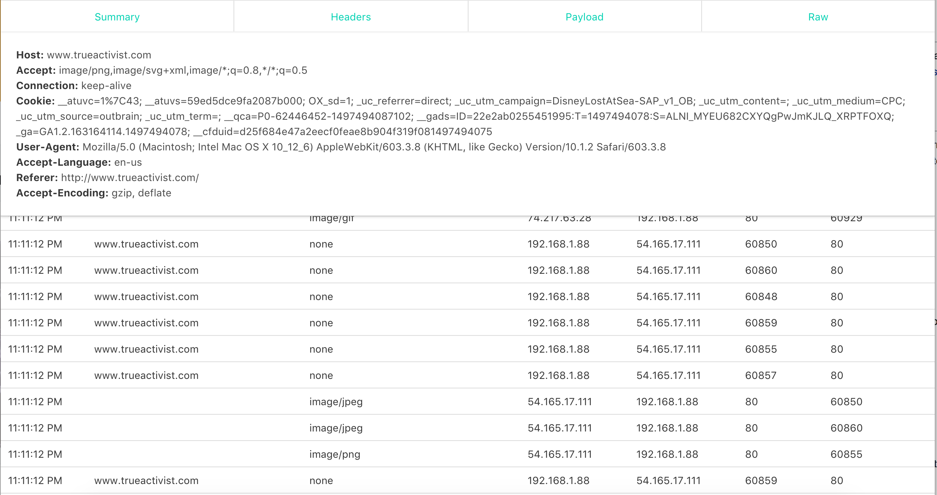Open the Headers tab
The image size is (937, 495).
[x=351, y=17]
